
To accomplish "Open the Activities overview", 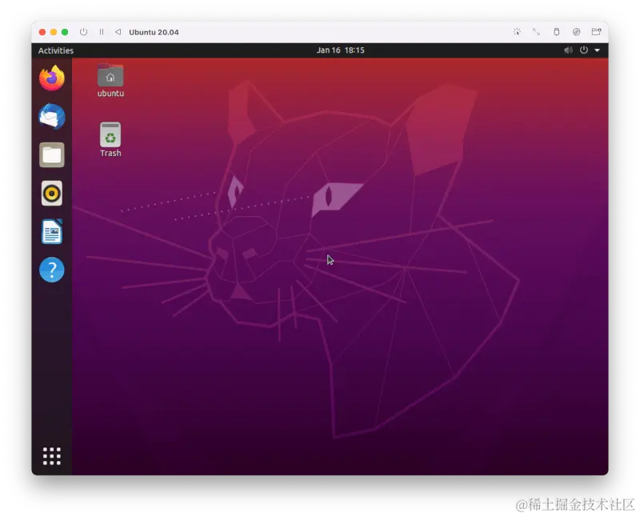I will coord(56,50).
